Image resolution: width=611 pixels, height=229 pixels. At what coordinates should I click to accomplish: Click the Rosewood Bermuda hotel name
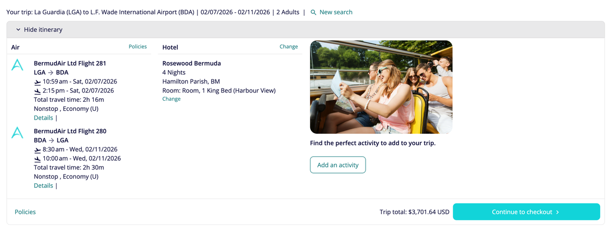tap(191, 64)
